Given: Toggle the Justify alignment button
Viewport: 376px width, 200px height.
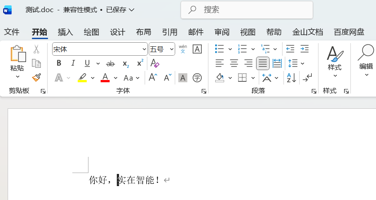Looking at the screenshot, I should [263, 63].
